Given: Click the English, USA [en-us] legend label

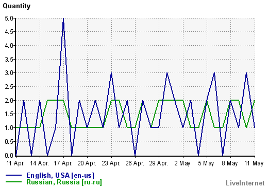Looking at the screenshot, I should pos(60,175).
